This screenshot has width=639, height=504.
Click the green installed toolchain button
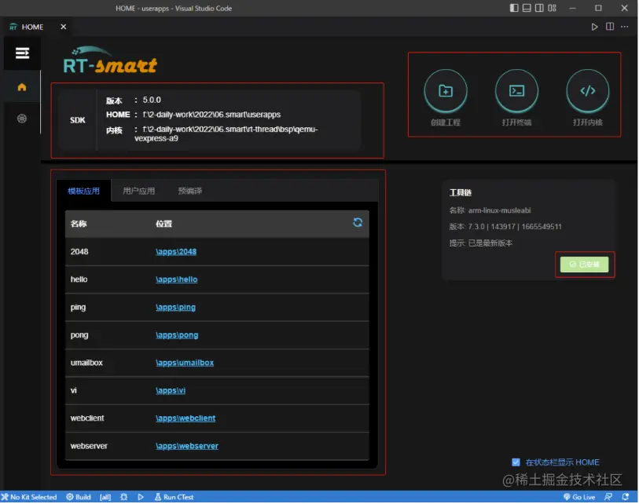585,265
